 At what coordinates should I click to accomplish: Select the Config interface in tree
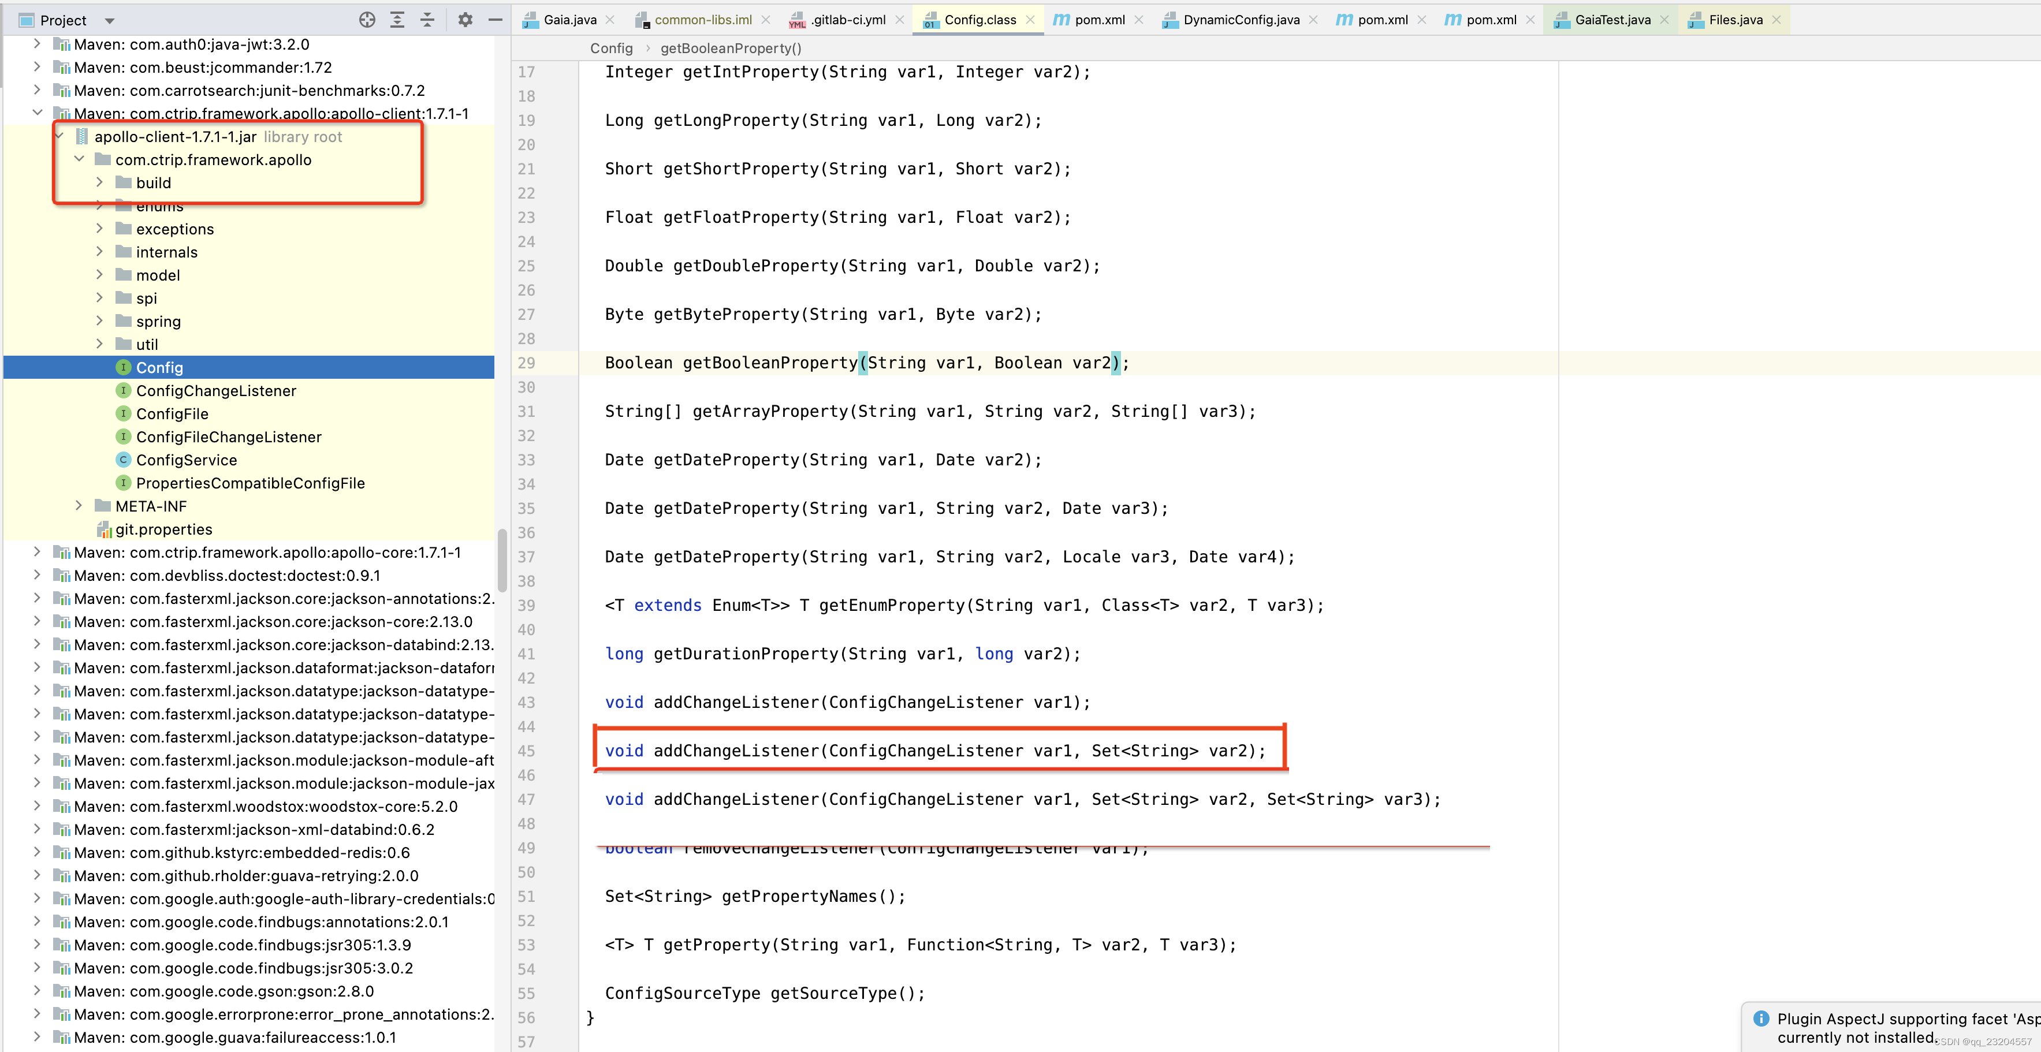tap(249, 368)
